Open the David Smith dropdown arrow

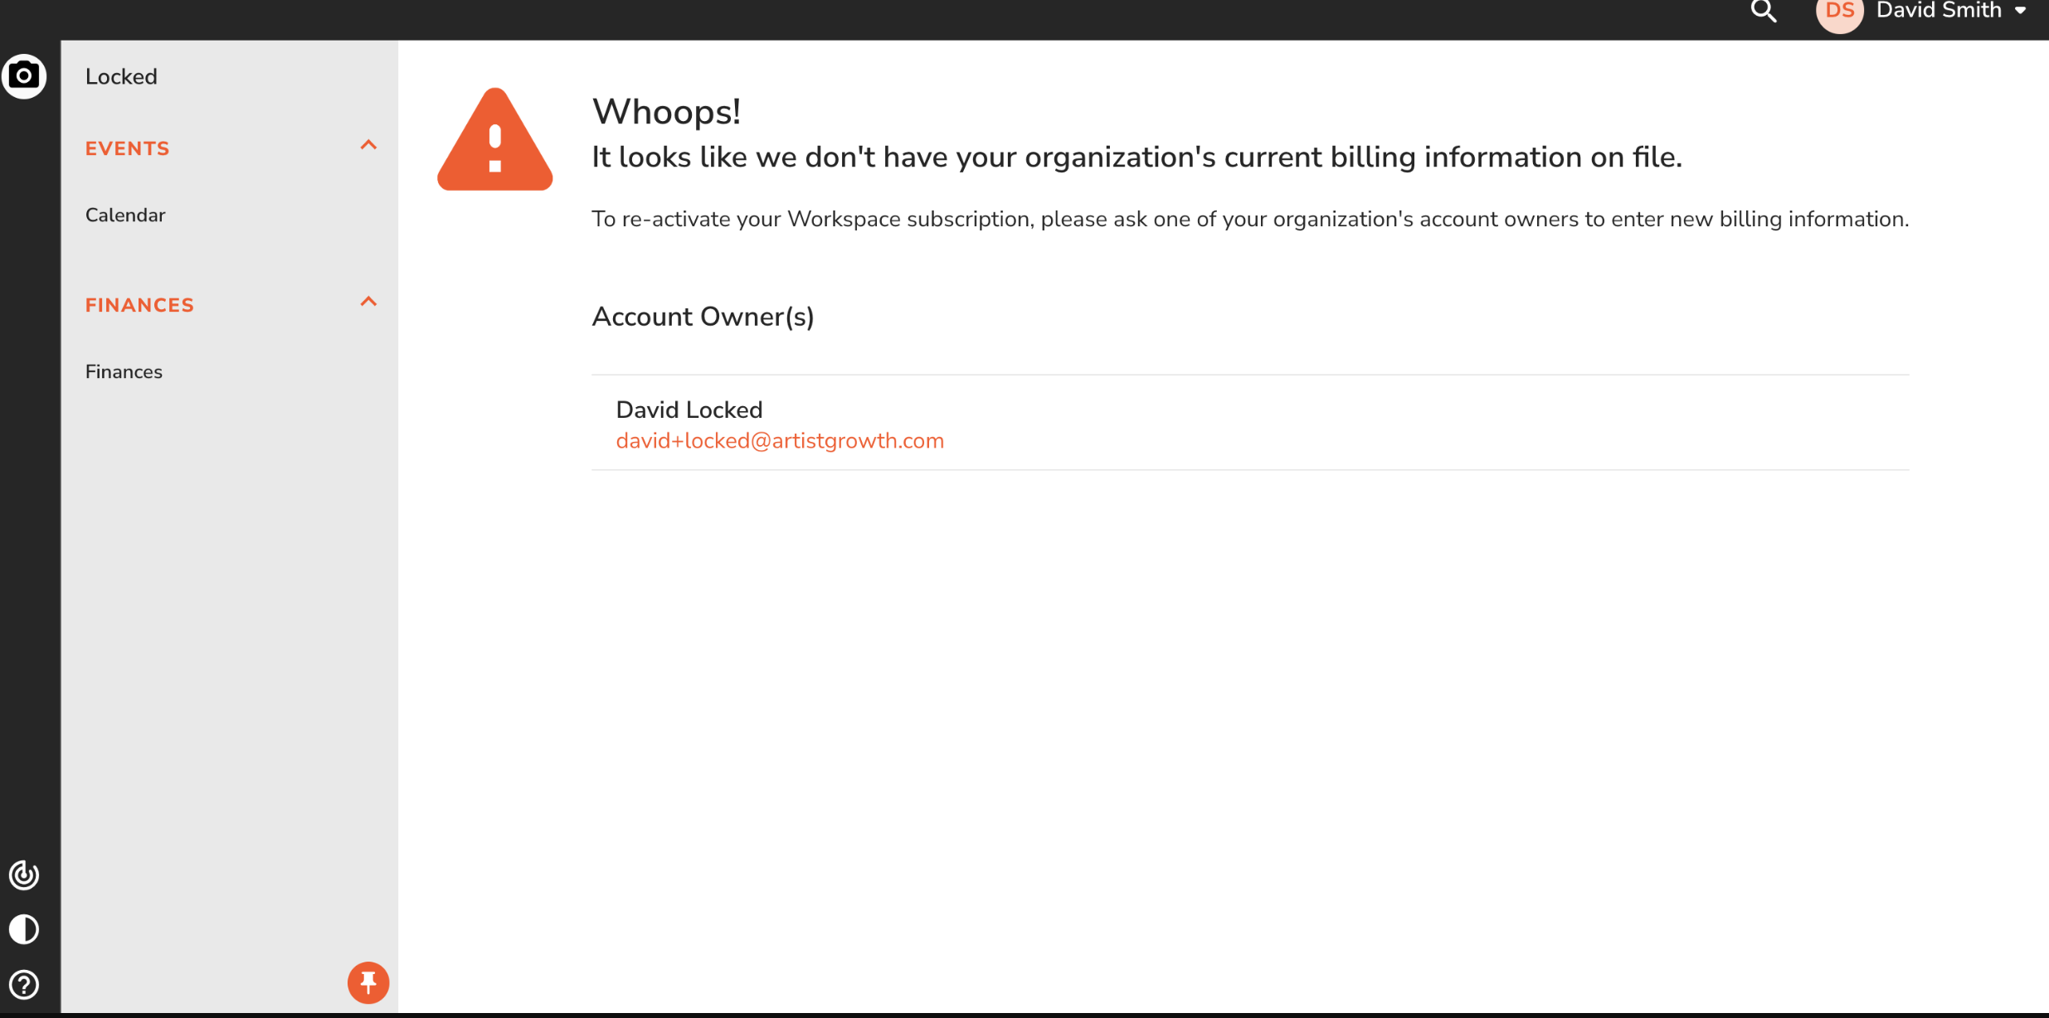pos(2021,12)
